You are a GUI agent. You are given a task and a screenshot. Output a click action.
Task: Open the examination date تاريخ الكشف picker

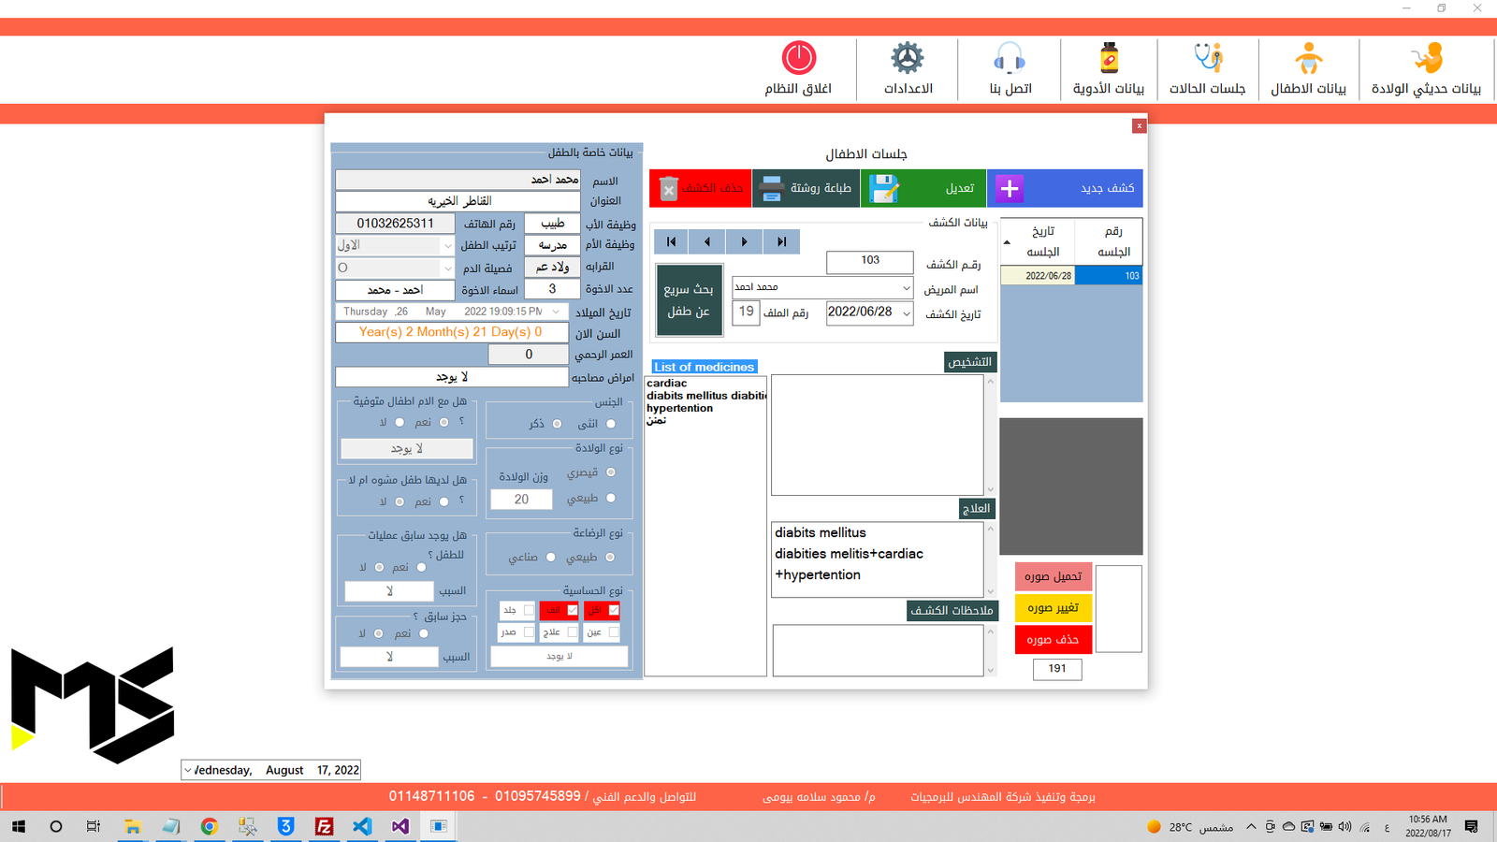(x=906, y=313)
